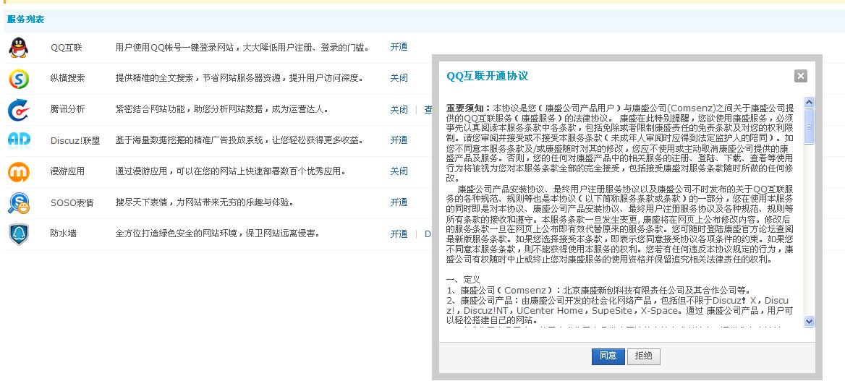The width and height of the screenshot is (845, 381).
Task: Click the Discuz!联盟 AD icon
Action: (x=19, y=140)
